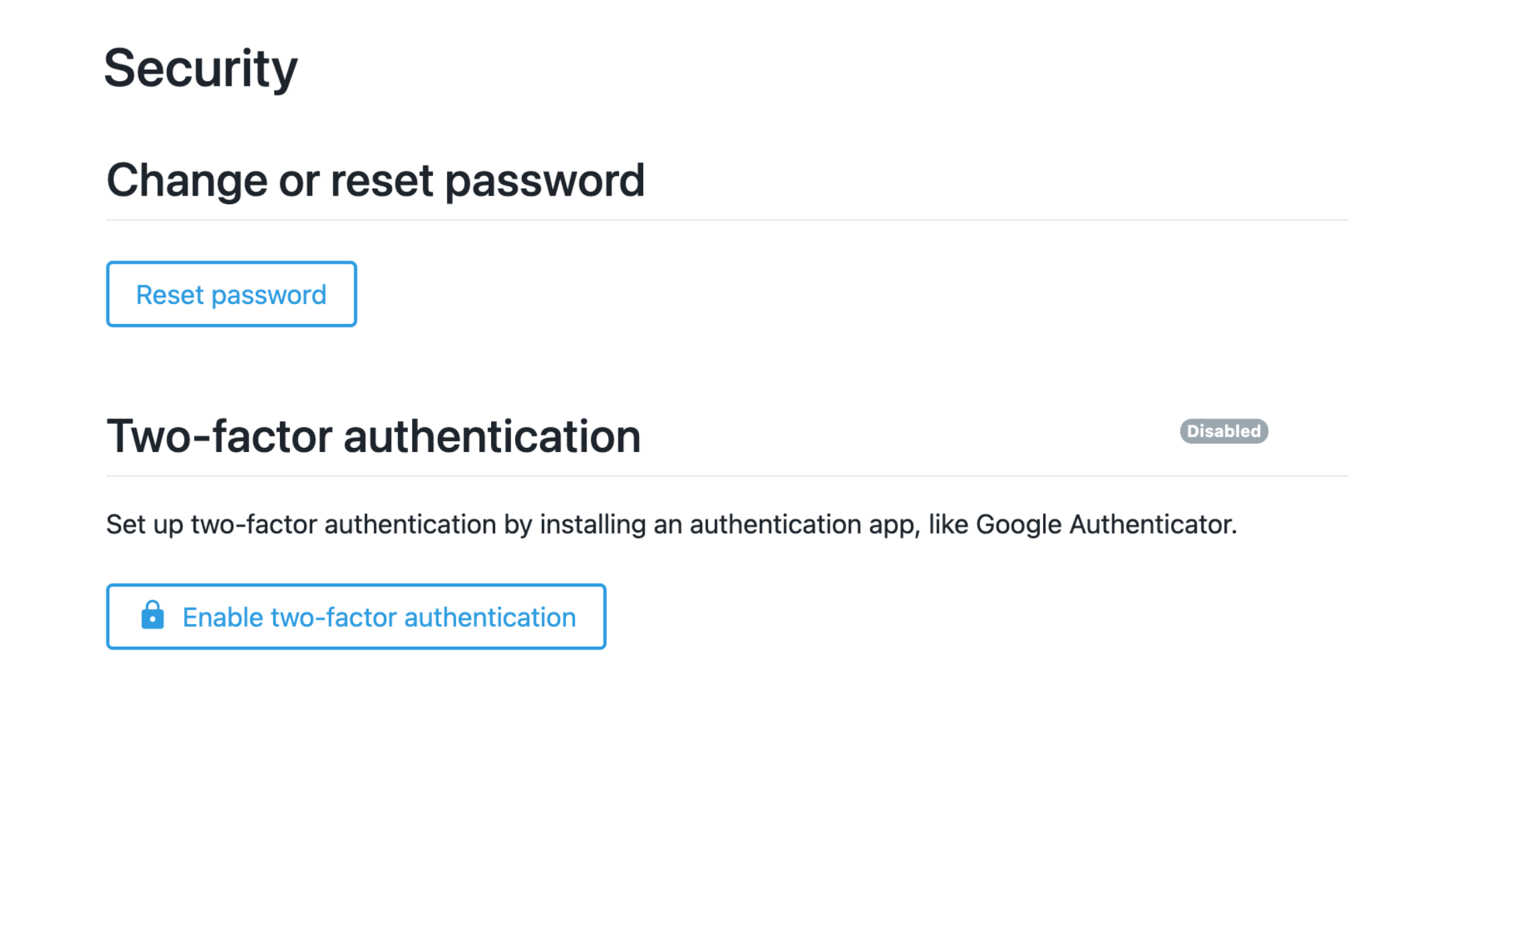Click the Google Authenticator words in description

pyautogui.click(x=1105, y=525)
